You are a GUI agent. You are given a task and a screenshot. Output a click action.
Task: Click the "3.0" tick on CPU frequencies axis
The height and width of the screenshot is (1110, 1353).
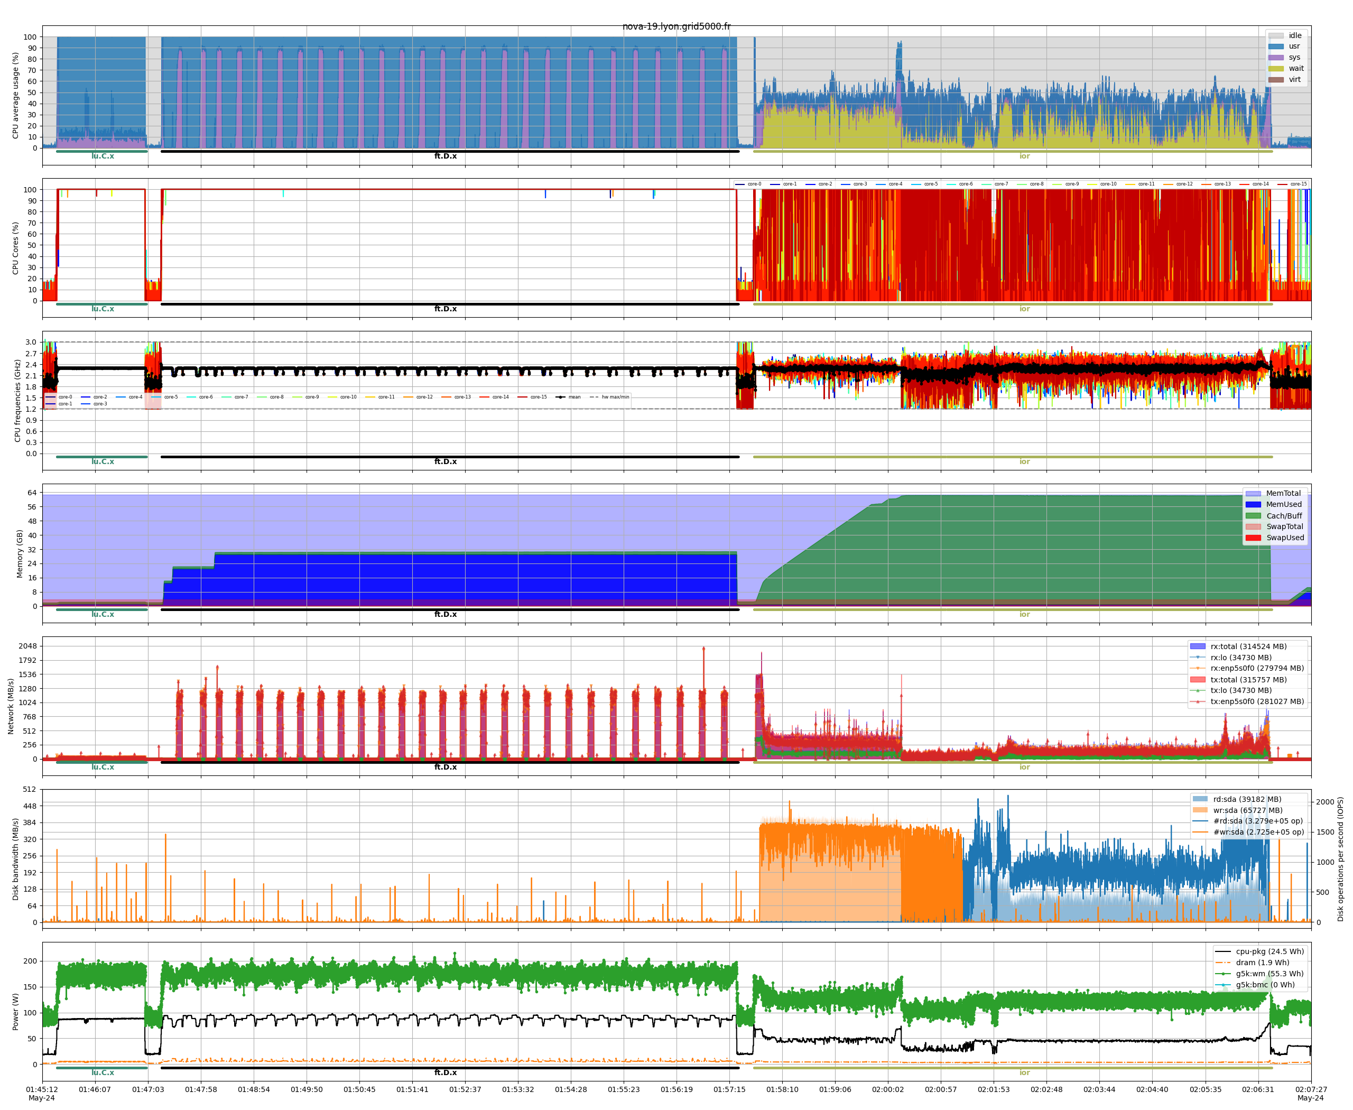tap(31, 343)
